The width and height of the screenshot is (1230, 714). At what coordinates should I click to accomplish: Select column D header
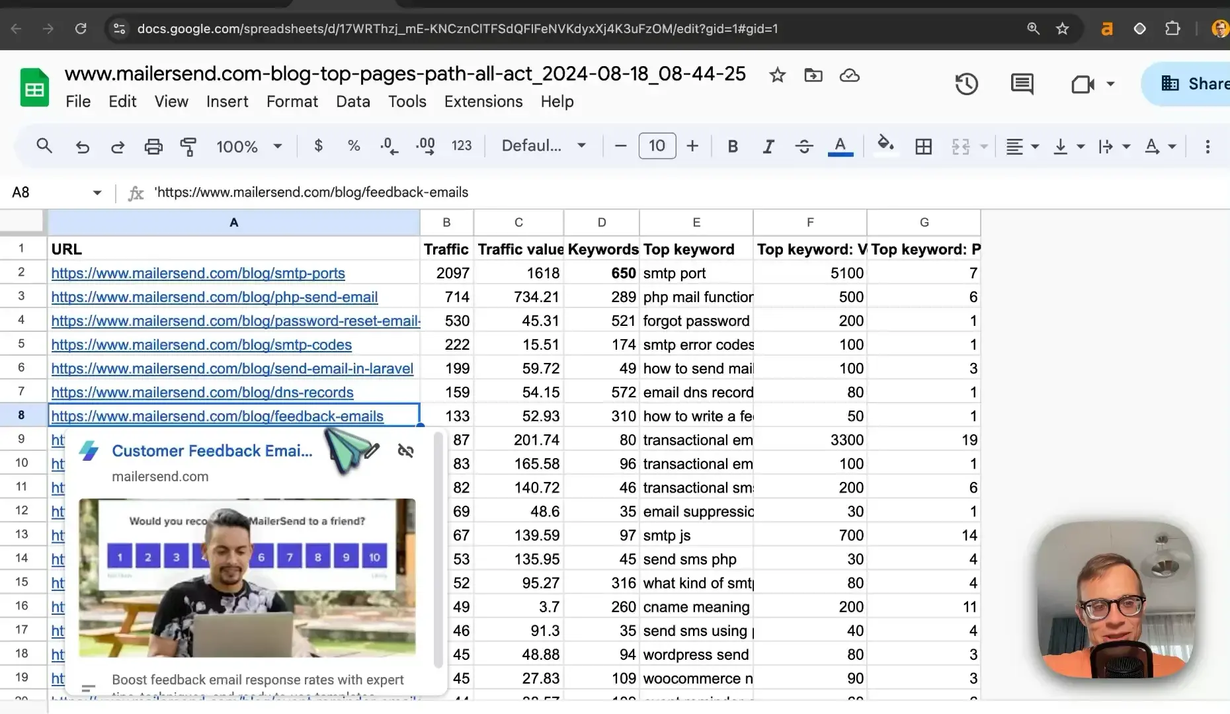point(602,223)
